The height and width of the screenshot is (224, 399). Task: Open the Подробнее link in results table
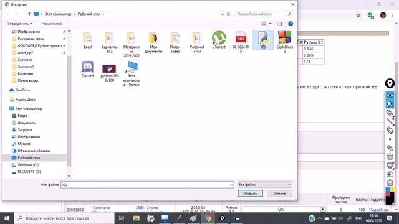pos(379,210)
